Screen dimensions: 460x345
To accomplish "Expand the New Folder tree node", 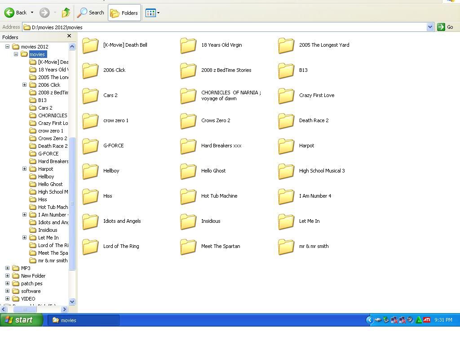I will click(7, 276).
